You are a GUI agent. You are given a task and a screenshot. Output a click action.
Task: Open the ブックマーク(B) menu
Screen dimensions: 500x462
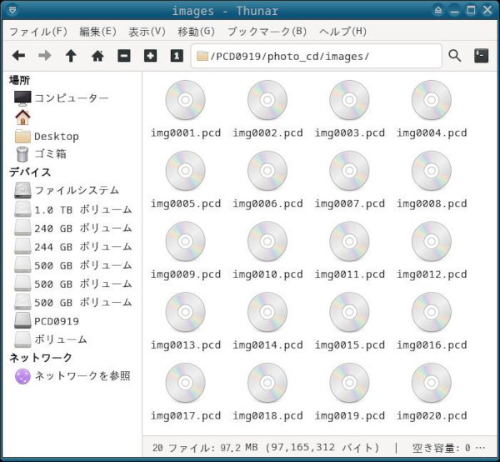point(267,32)
